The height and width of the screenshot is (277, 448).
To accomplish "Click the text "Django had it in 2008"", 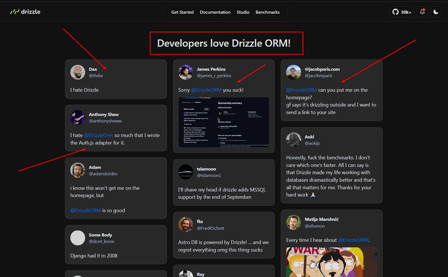I will click(94, 256).
